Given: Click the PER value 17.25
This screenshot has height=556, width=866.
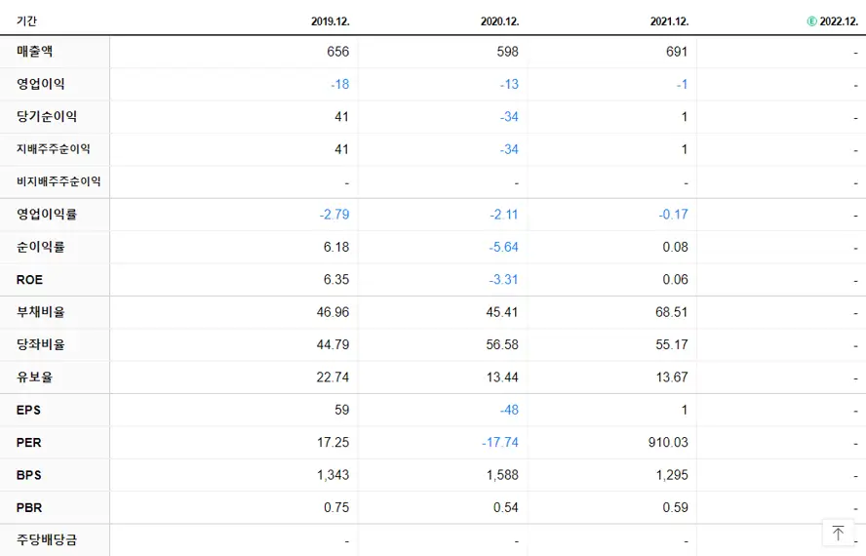Looking at the screenshot, I should pyautogui.click(x=333, y=443).
